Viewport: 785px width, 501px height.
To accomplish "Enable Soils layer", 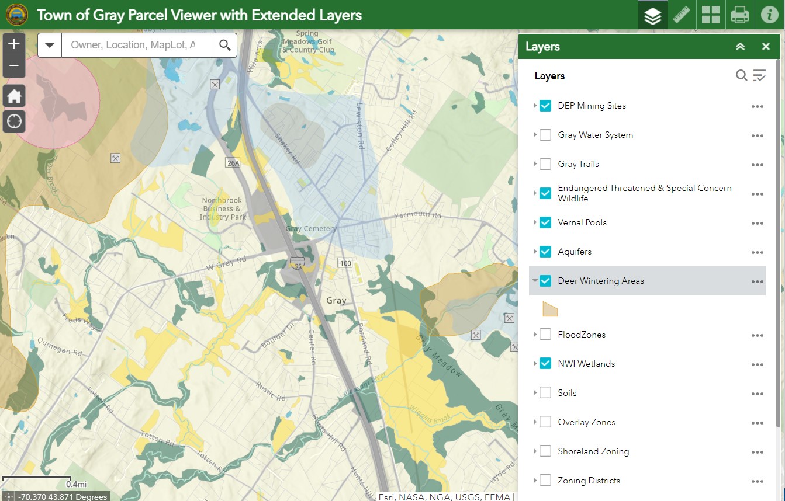I will tap(545, 393).
